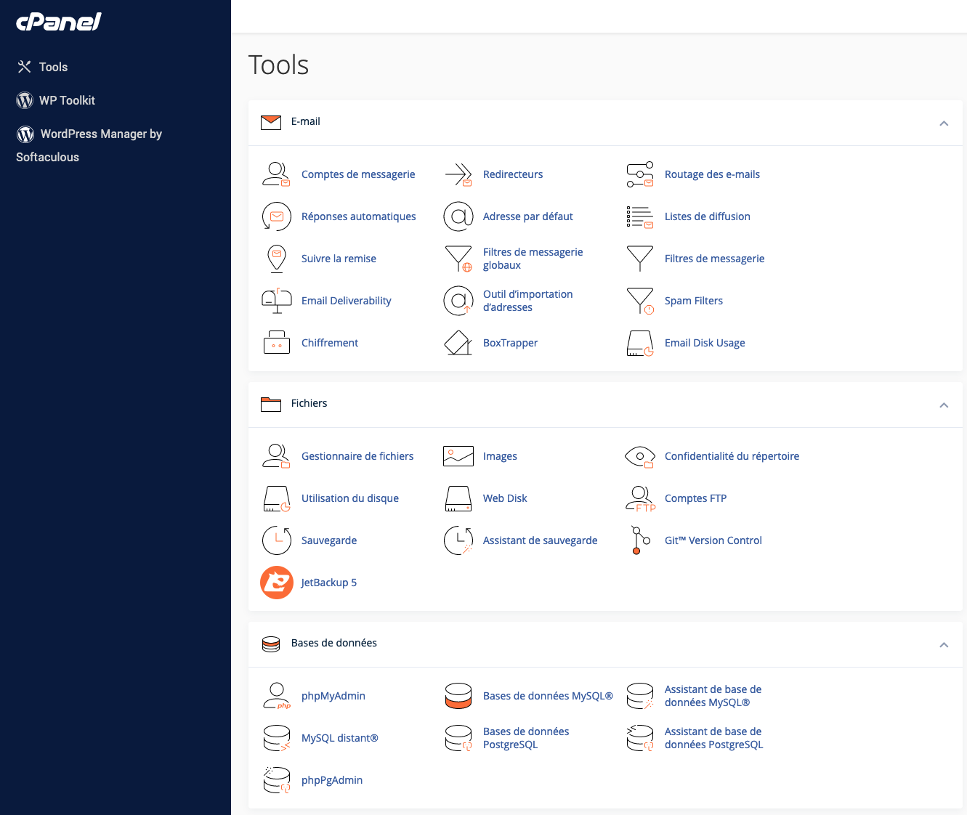Click the Assistant de sauvegarde icon

(458, 540)
